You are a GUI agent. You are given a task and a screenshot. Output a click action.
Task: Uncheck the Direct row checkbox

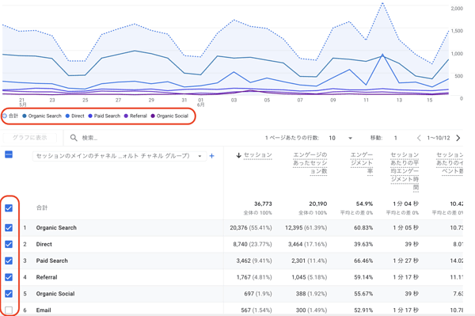pyautogui.click(x=9, y=244)
